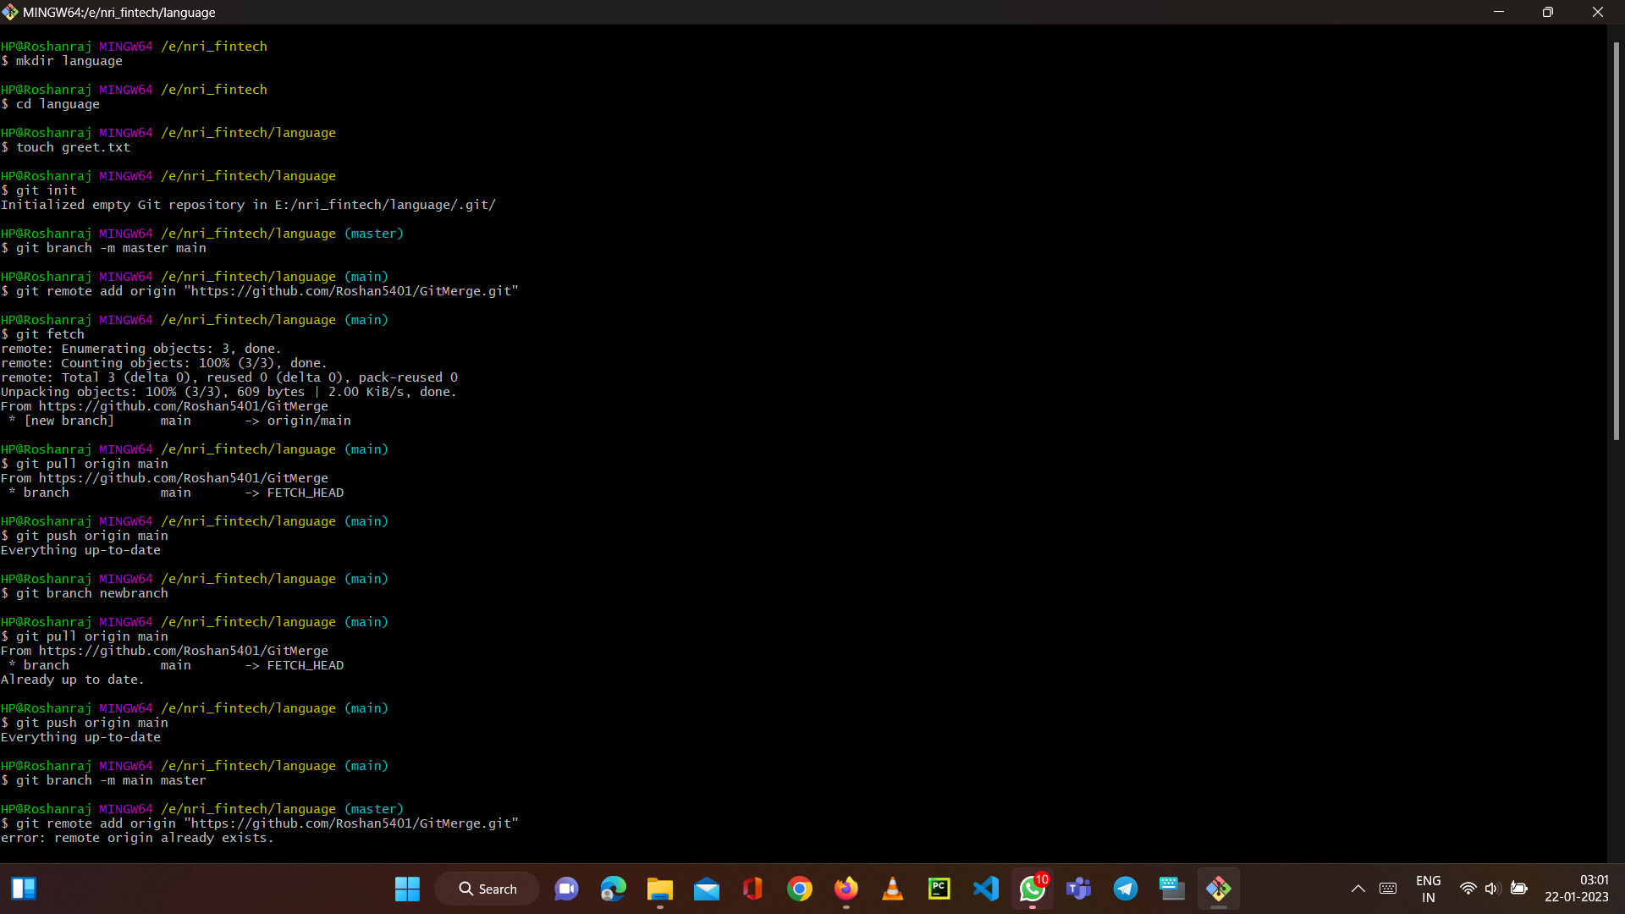Open the clock and date panel
The height and width of the screenshot is (914, 1625).
[1576, 889]
